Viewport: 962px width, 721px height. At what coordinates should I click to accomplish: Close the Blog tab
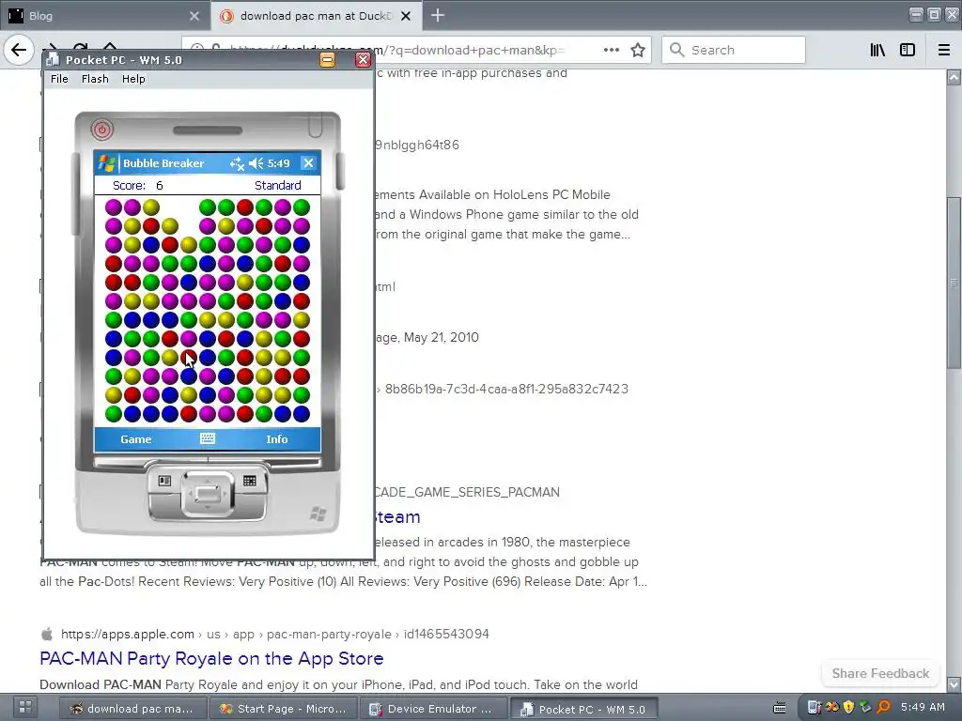coord(194,16)
